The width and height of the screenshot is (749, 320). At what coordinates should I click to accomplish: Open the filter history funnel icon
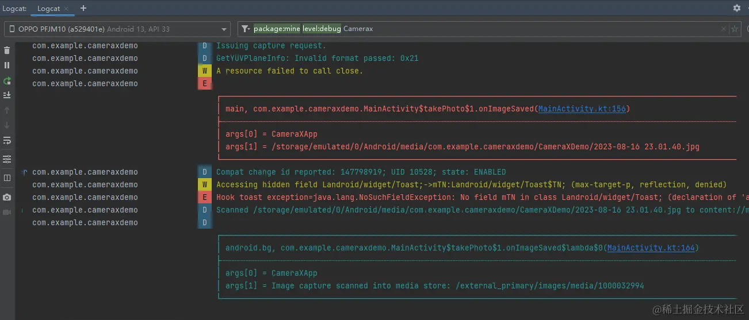click(246, 29)
